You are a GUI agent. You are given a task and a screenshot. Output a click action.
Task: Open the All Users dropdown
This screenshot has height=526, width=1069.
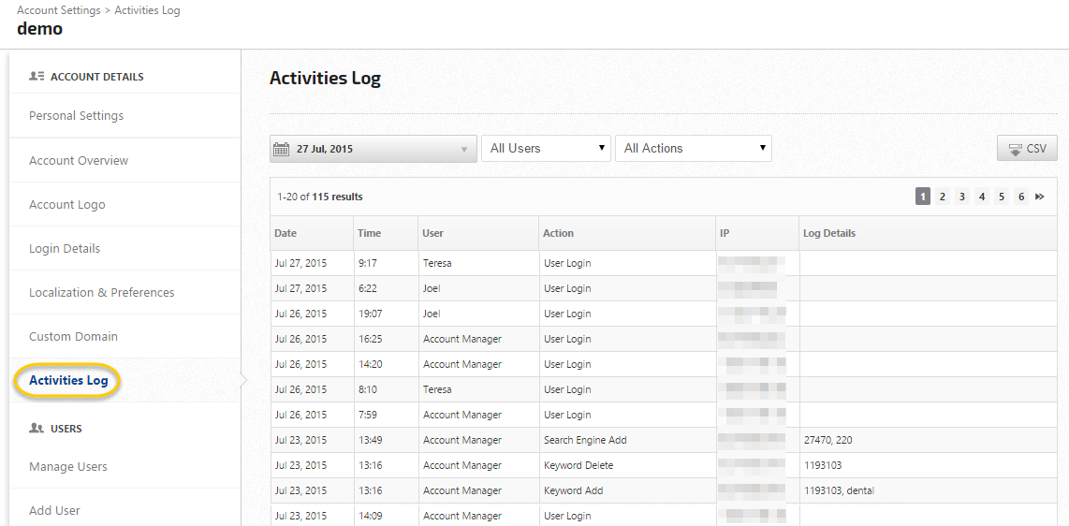[546, 149]
